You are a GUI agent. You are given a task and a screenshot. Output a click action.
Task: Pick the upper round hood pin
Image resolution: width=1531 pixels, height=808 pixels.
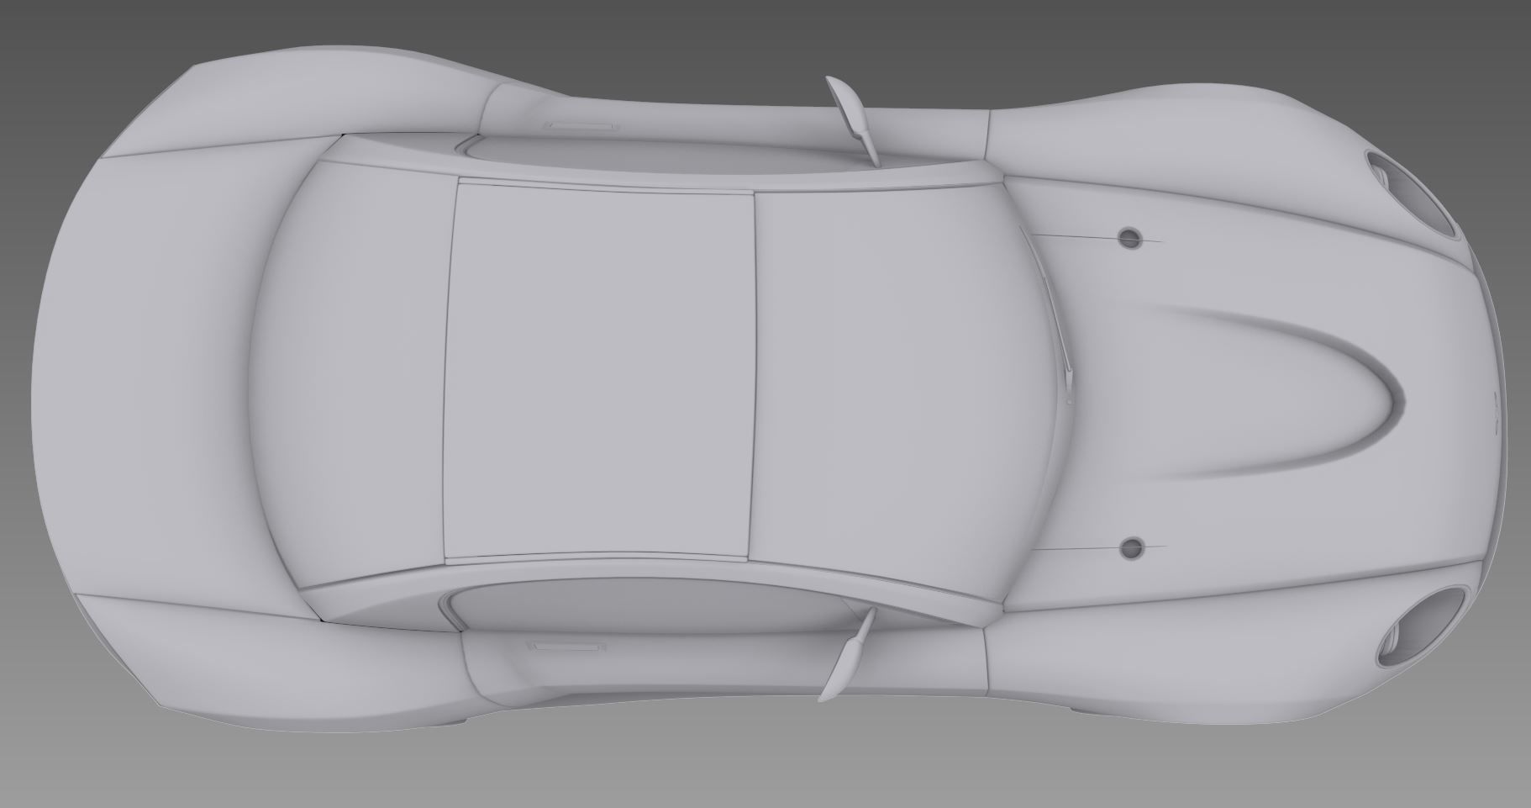click(1131, 238)
